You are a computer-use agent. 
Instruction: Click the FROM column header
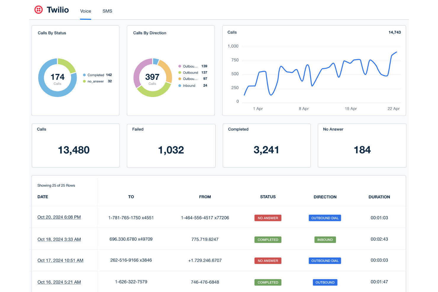pyautogui.click(x=205, y=197)
